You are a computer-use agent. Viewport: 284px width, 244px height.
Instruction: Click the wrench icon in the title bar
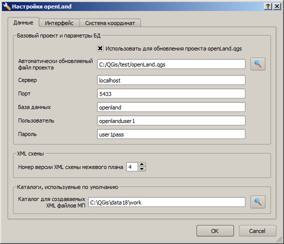coord(7,6)
